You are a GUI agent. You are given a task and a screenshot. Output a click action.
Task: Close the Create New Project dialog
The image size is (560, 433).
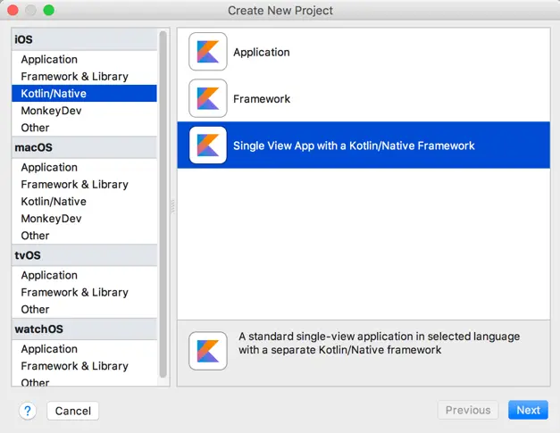coord(13,10)
